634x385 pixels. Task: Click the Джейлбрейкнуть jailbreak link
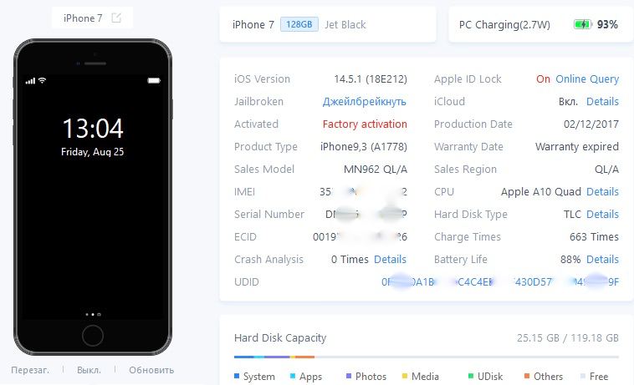pos(365,102)
